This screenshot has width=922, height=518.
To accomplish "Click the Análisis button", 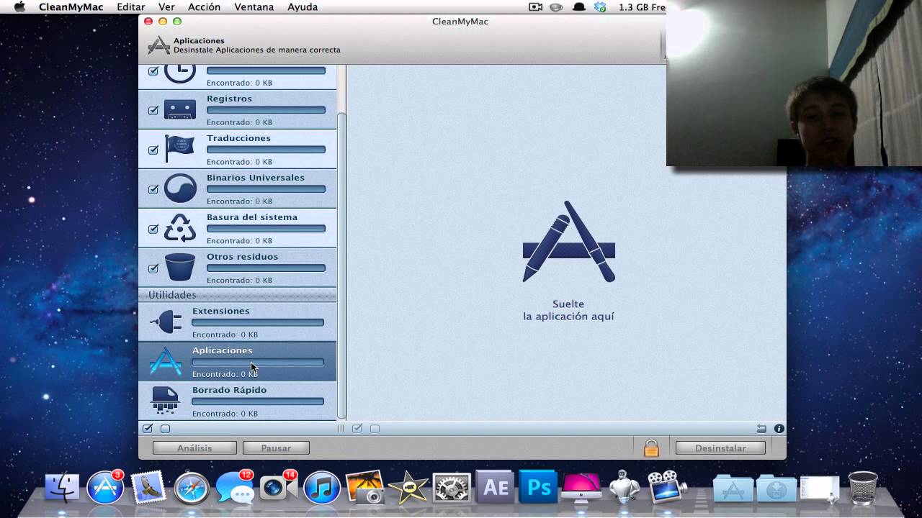I will tap(194, 447).
